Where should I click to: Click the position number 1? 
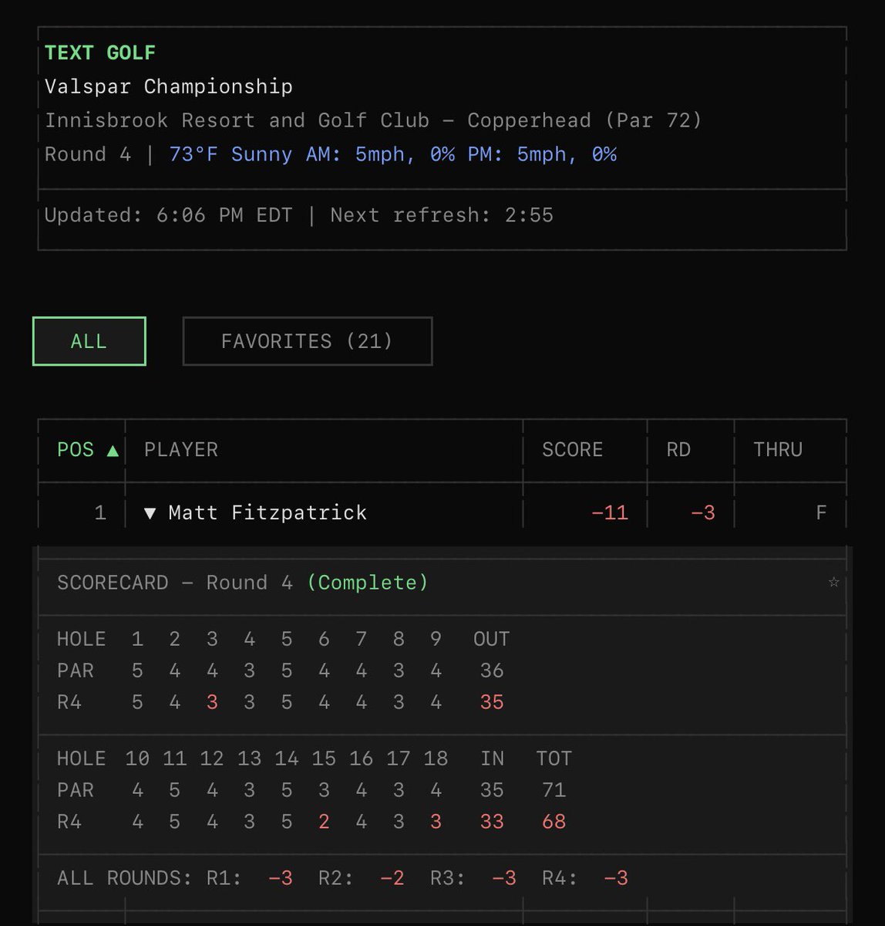click(x=100, y=512)
